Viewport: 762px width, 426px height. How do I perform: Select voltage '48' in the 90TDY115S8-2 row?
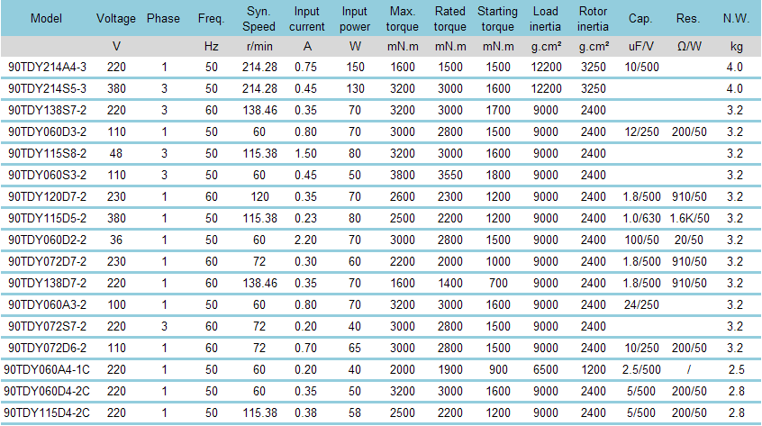point(116,153)
